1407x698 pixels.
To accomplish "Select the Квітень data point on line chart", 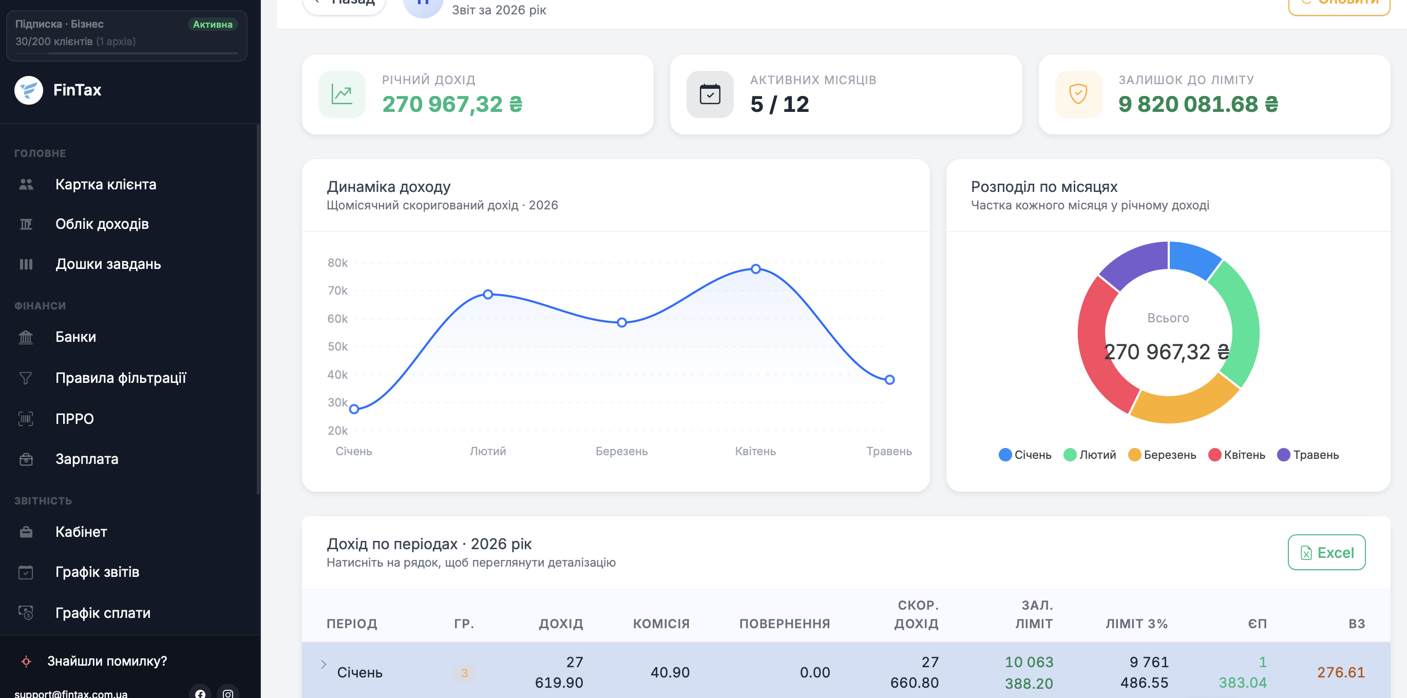I will (755, 269).
